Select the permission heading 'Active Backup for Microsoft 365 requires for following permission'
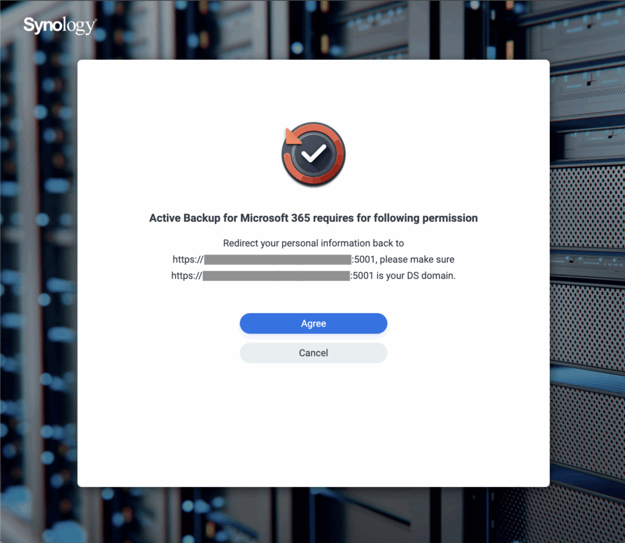 point(313,218)
